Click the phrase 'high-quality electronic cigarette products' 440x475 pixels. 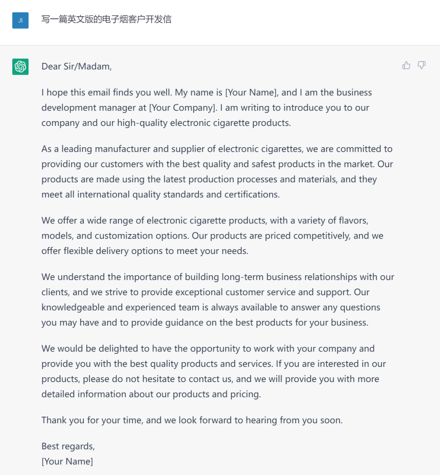point(204,123)
